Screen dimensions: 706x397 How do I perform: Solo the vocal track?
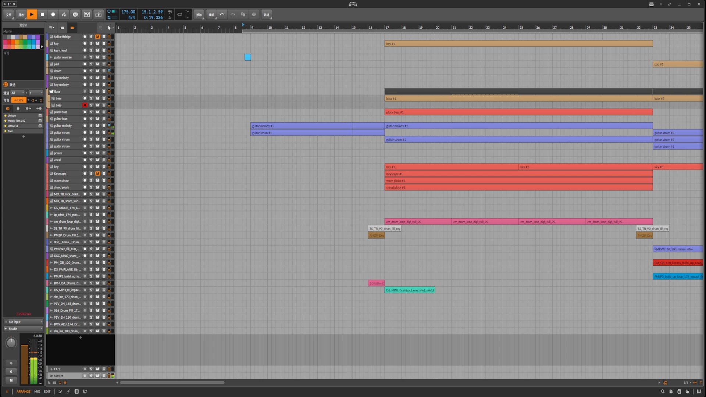click(91, 160)
